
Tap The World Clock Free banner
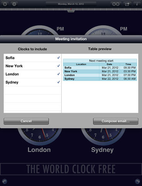[71, 169]
